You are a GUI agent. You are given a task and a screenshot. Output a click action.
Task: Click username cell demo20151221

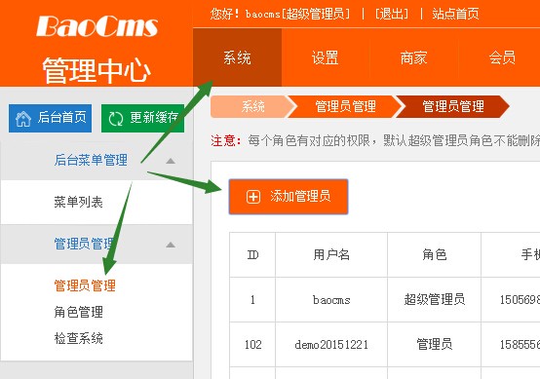pyautogui.click(x=331, y=345)
